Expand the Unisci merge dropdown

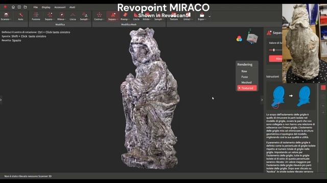pos(192,19)
